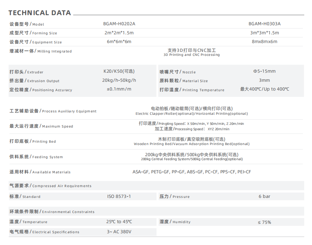This screenshot has width=312, height=245.
Task: Select the Pressure label
Action: pos(174,196)
